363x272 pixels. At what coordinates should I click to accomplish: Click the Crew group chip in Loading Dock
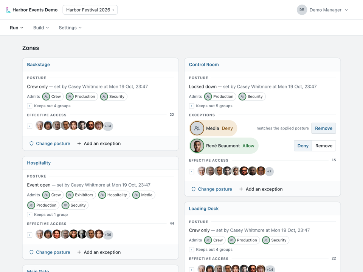pyautogui.click(x=215, y=240)
